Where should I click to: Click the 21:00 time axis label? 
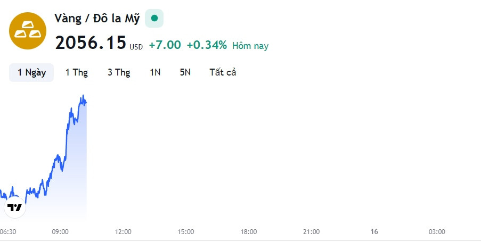312,232
